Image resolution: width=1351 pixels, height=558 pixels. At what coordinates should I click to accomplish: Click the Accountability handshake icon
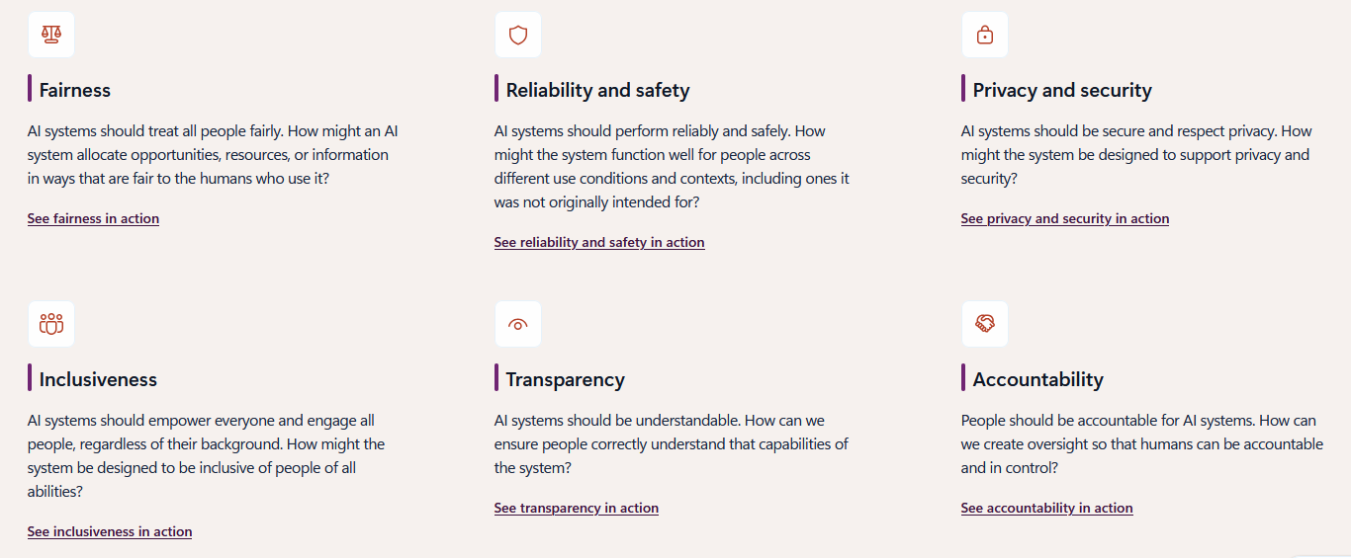[x=985, y=324]
